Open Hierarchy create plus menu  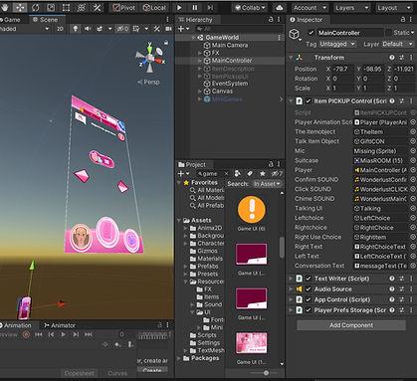pyautogui.click(x=183, y=29)
